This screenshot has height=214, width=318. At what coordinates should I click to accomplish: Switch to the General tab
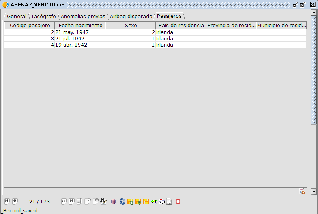click(17, 17)
